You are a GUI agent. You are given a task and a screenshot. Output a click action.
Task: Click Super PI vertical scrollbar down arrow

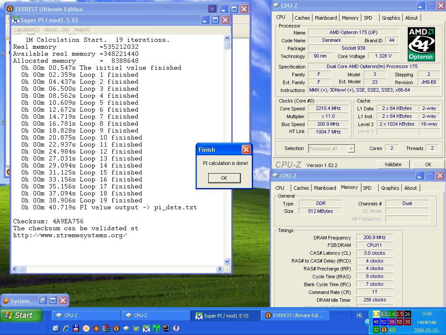(227, 261)
